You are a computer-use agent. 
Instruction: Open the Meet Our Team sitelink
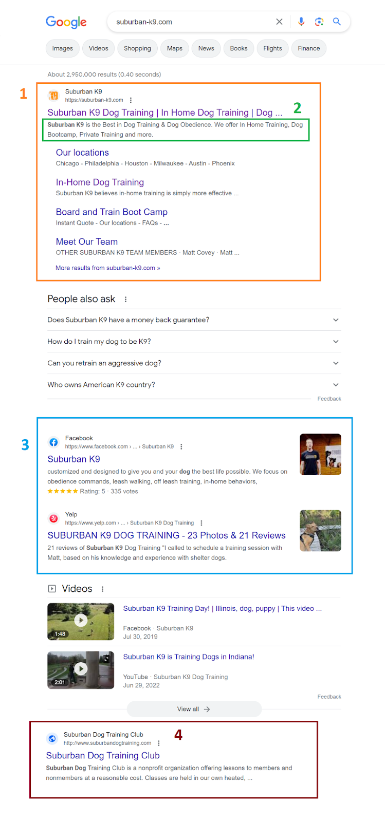87,242
